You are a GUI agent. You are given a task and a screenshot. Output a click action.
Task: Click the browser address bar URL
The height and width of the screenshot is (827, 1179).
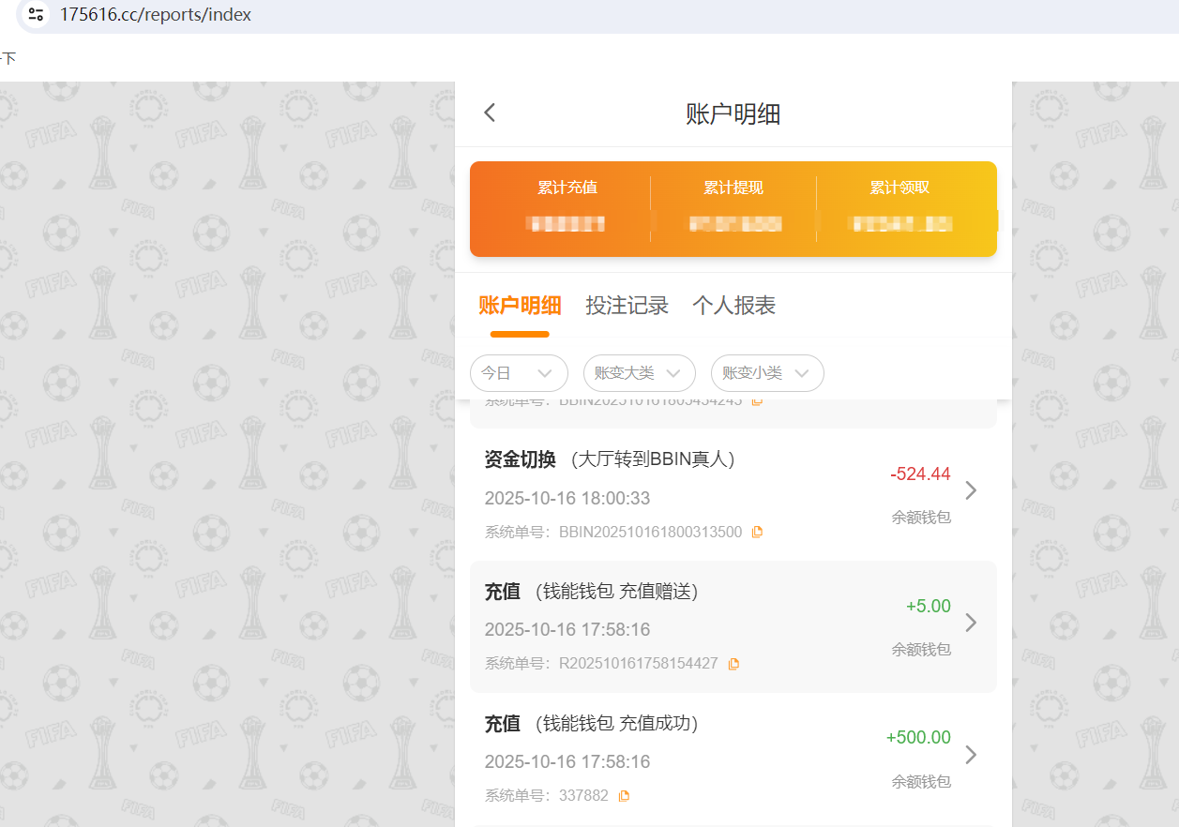(x=156, y=14)
